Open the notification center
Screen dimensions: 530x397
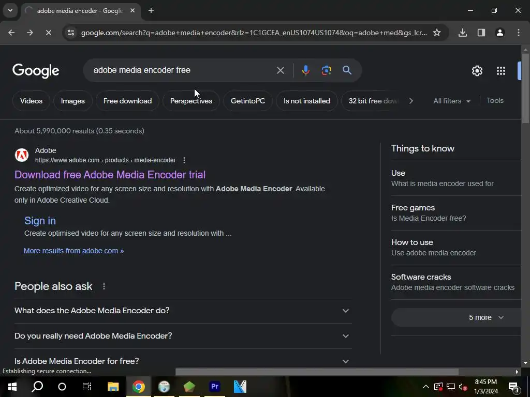click(x=514, y=387)
